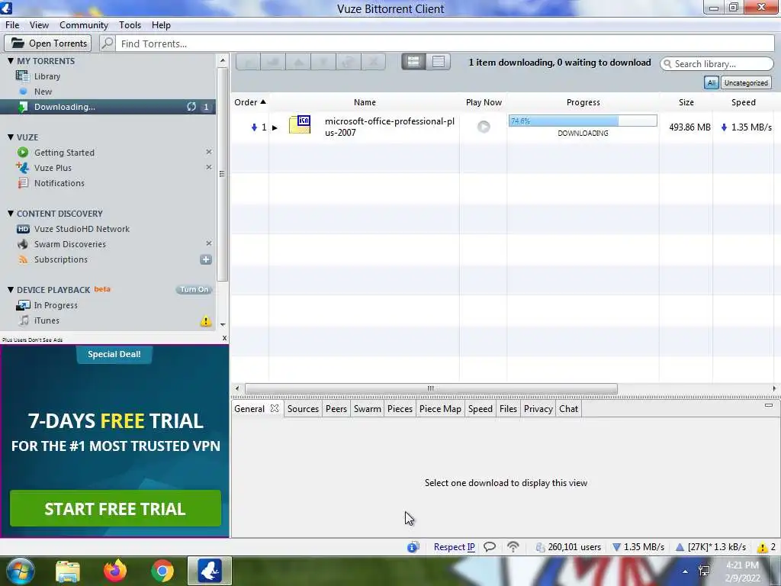Collapse the VUZE sidebar section
This screenshot has height=586, width=781.
pos(11,137)
